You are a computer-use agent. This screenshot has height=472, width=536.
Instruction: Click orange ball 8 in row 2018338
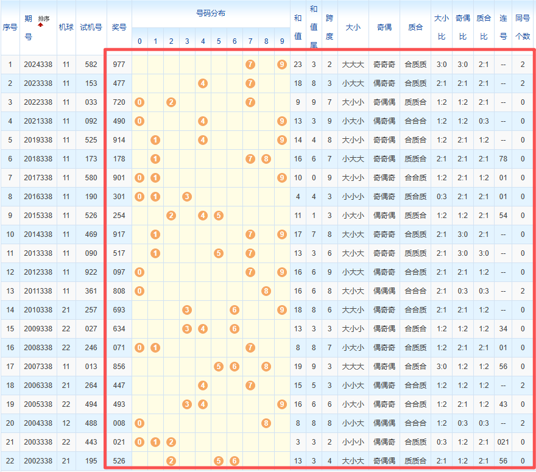coord(266,158)
